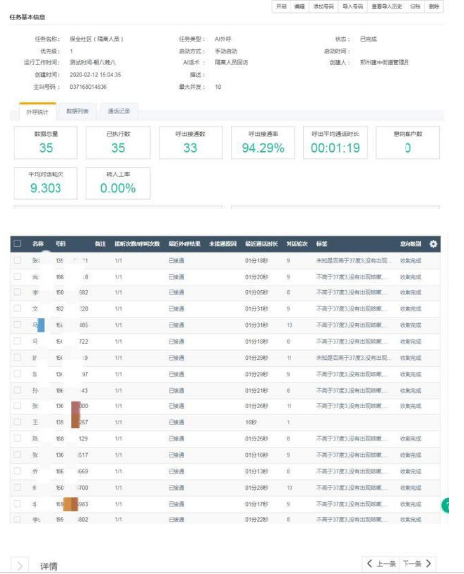Screen dimensions: 464x574
Task: Click the 最近通话时长 column header
Action: (x=261, y=244)
